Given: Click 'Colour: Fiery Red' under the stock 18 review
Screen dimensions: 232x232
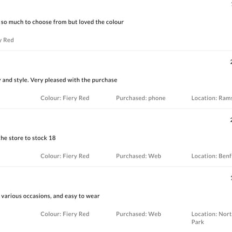Looking at the screenshot, I should click(65, 156).
